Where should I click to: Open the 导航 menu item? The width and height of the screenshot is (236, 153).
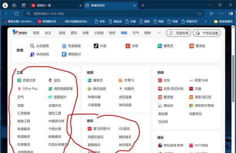tap(124, 33)
